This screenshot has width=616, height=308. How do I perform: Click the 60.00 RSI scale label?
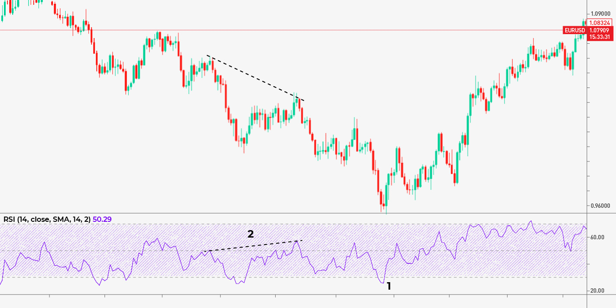598,237
